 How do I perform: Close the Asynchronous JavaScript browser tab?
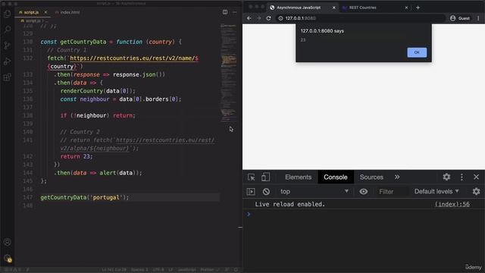(333, 8)
